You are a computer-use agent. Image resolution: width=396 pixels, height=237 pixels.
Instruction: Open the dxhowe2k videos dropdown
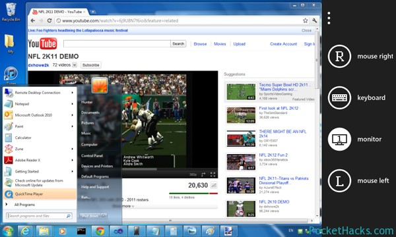[75, 65]
